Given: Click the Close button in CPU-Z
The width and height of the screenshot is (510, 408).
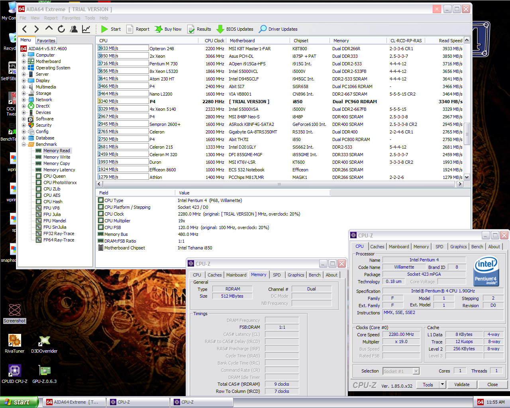Looking at the screenshot, I should pyautogui.click(x=492, y=384).
